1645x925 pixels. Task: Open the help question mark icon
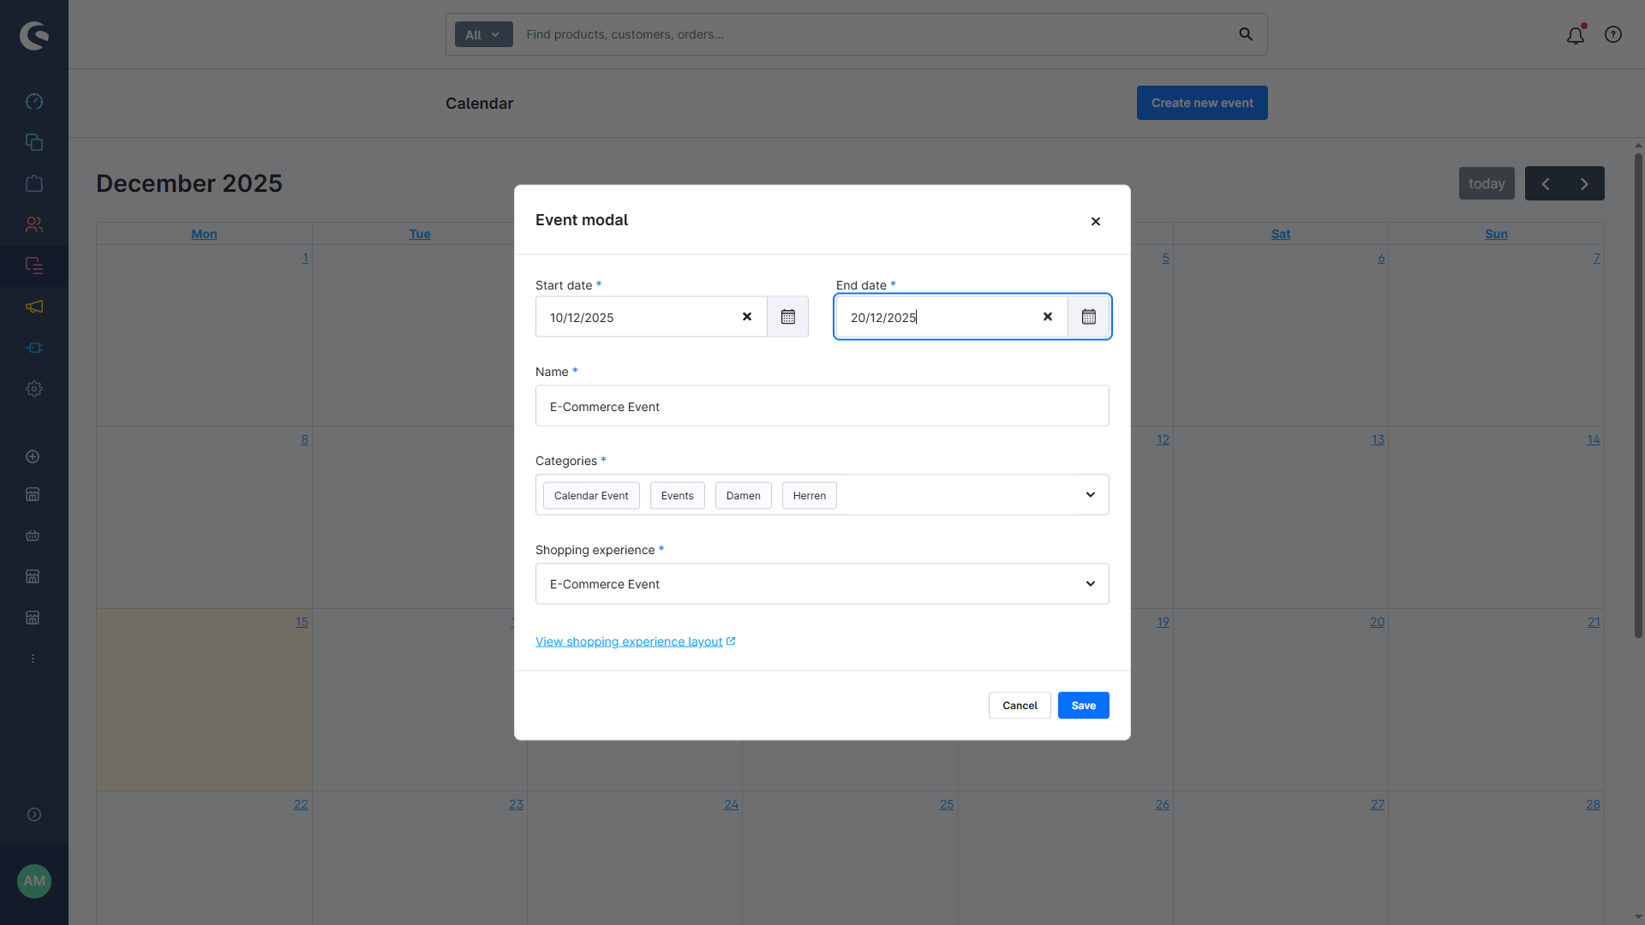point(1612,34)
